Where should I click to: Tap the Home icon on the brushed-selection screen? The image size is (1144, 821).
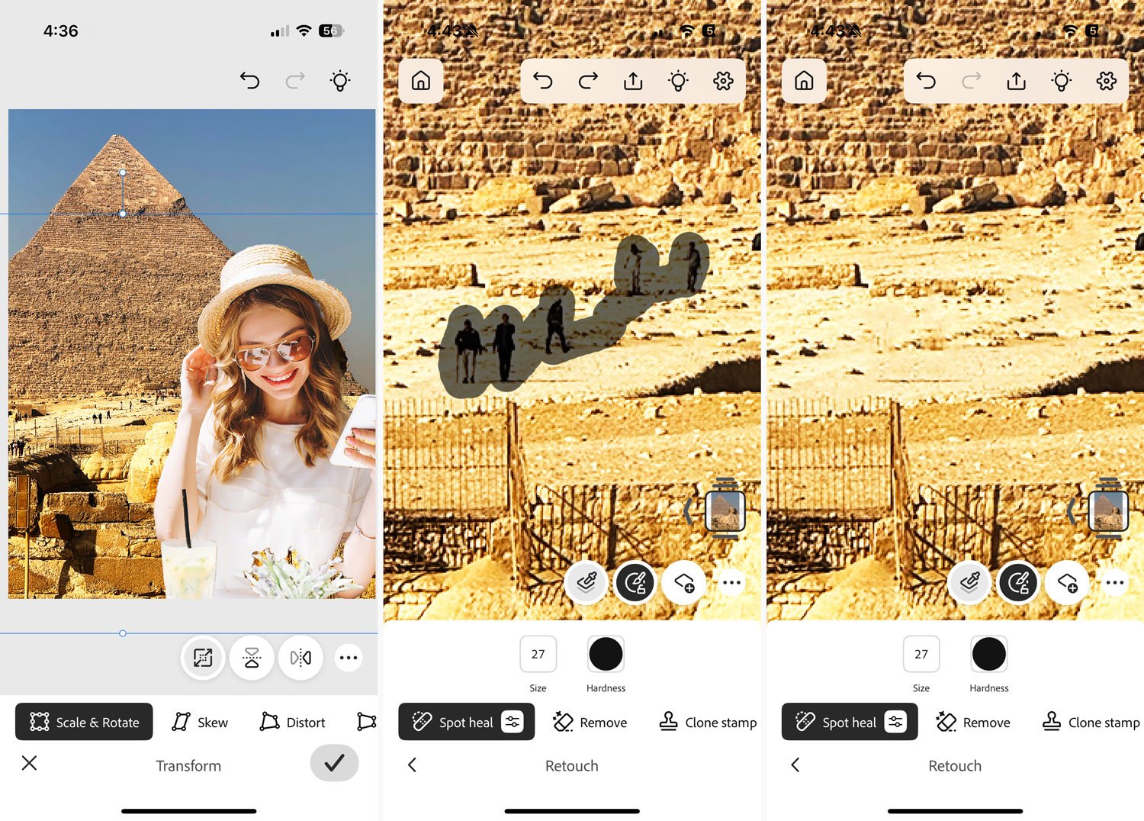coord(421,81)
